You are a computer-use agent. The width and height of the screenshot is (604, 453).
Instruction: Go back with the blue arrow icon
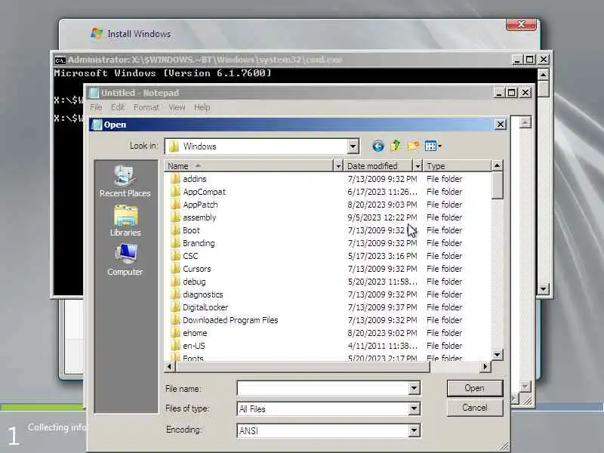[378, 146]
